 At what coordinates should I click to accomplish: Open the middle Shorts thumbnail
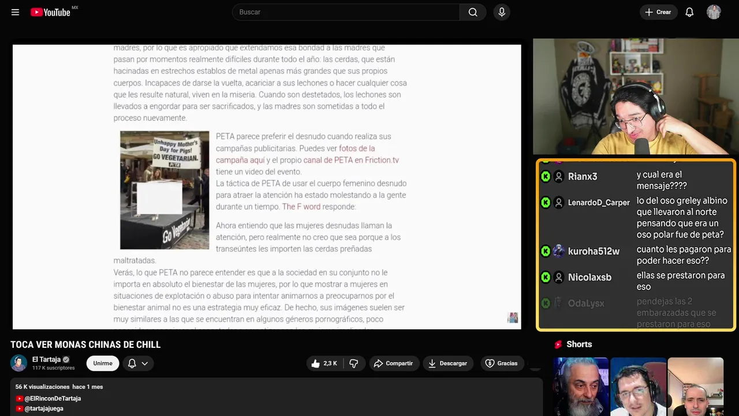(x=638, y=387)
